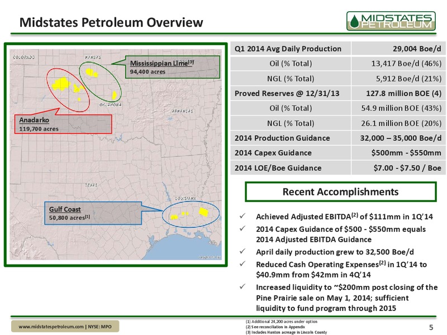Click the Proved Reserves @ 12/31/13 label
Screen dimensions: 447x335
[287, 93]
